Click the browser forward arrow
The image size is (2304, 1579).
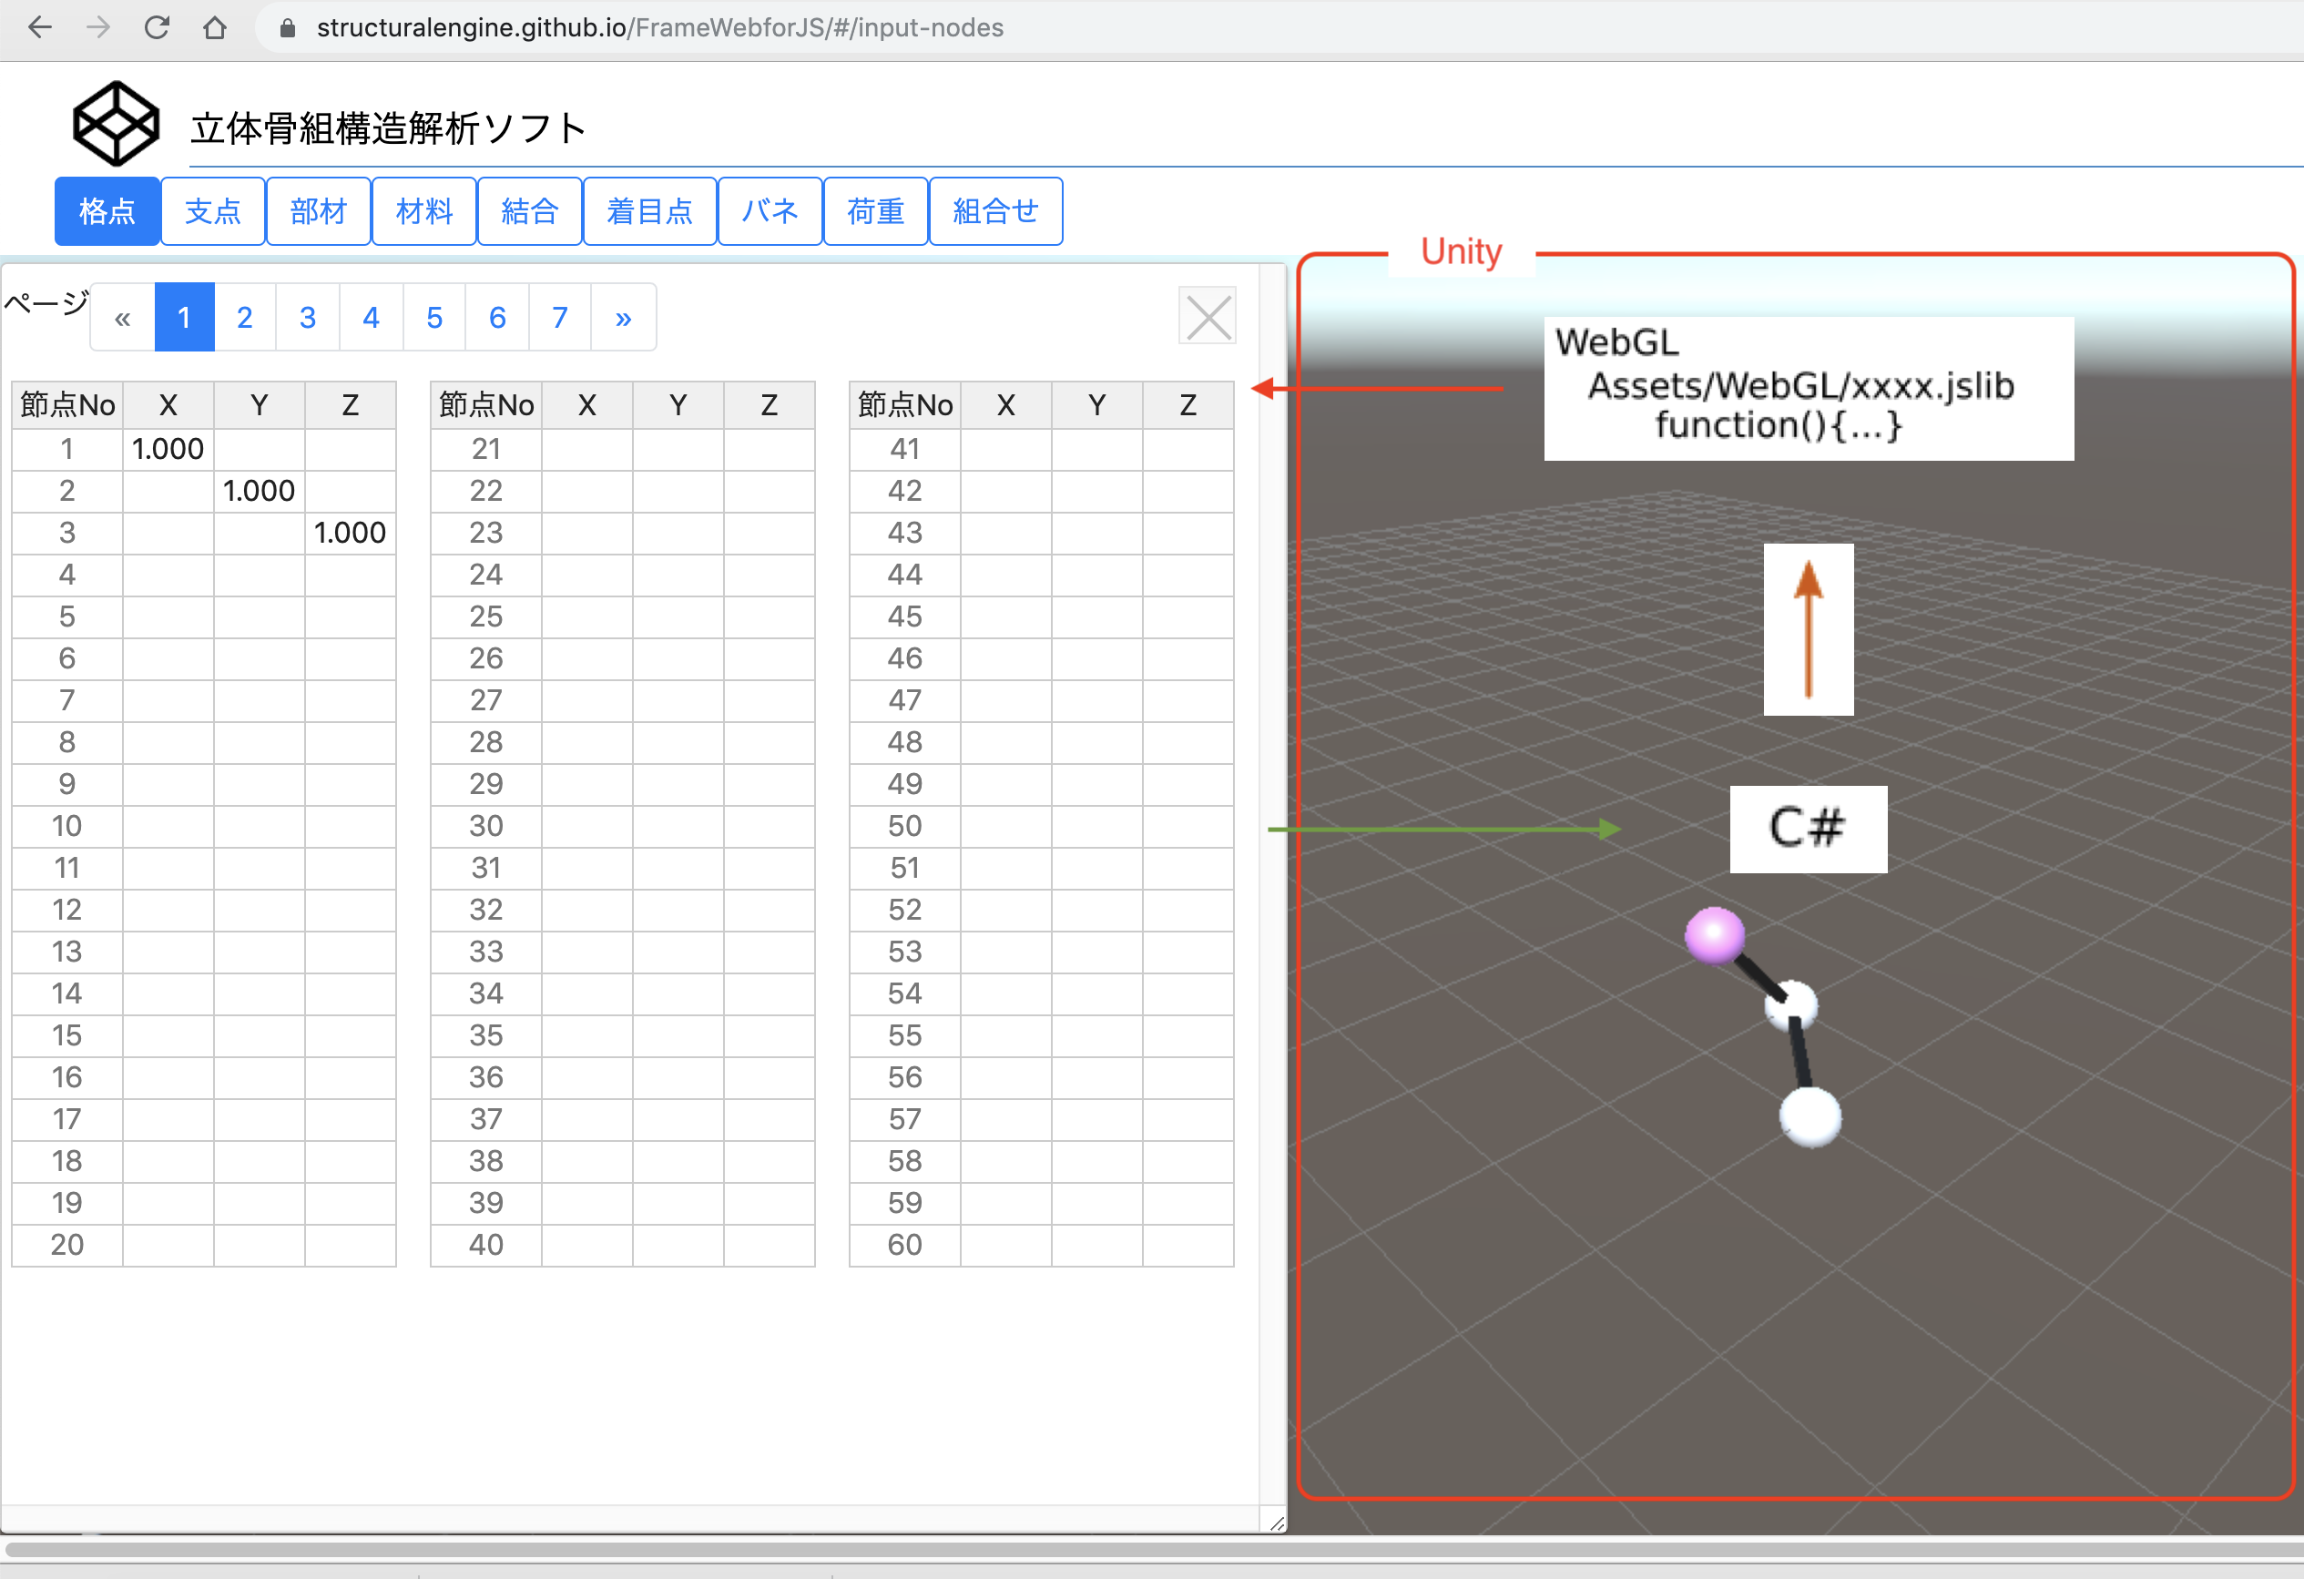[98, 27]
